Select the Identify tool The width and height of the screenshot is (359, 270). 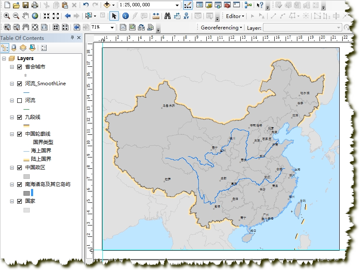tap(125, 16)
